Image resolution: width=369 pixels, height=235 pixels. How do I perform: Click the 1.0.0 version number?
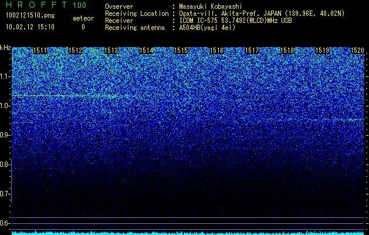tap(80, 5)
